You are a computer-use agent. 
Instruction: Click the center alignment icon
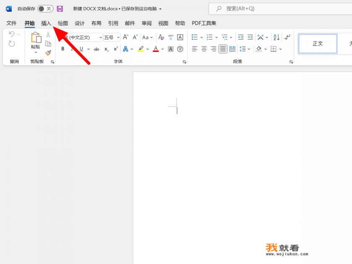coord(204,49)
